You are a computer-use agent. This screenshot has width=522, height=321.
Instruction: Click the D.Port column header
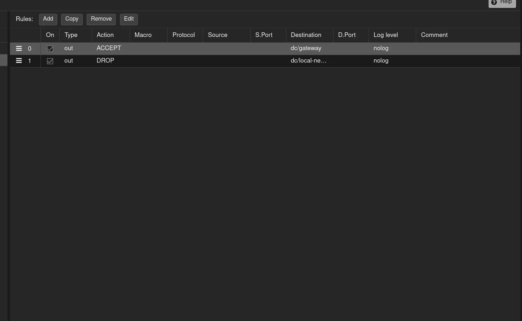pos(347,35)
